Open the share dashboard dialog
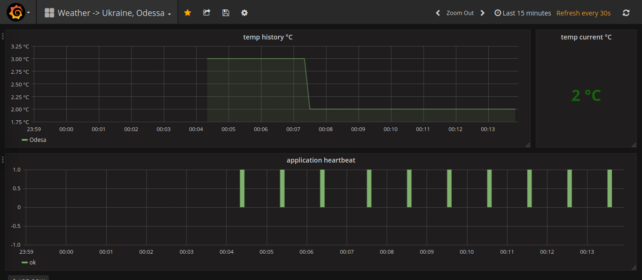642x280 pixels. (x=206, y=13)
